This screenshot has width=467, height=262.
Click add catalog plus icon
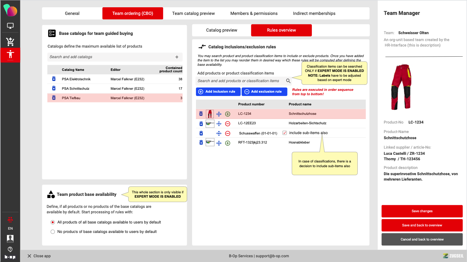(x=177, y=57)
